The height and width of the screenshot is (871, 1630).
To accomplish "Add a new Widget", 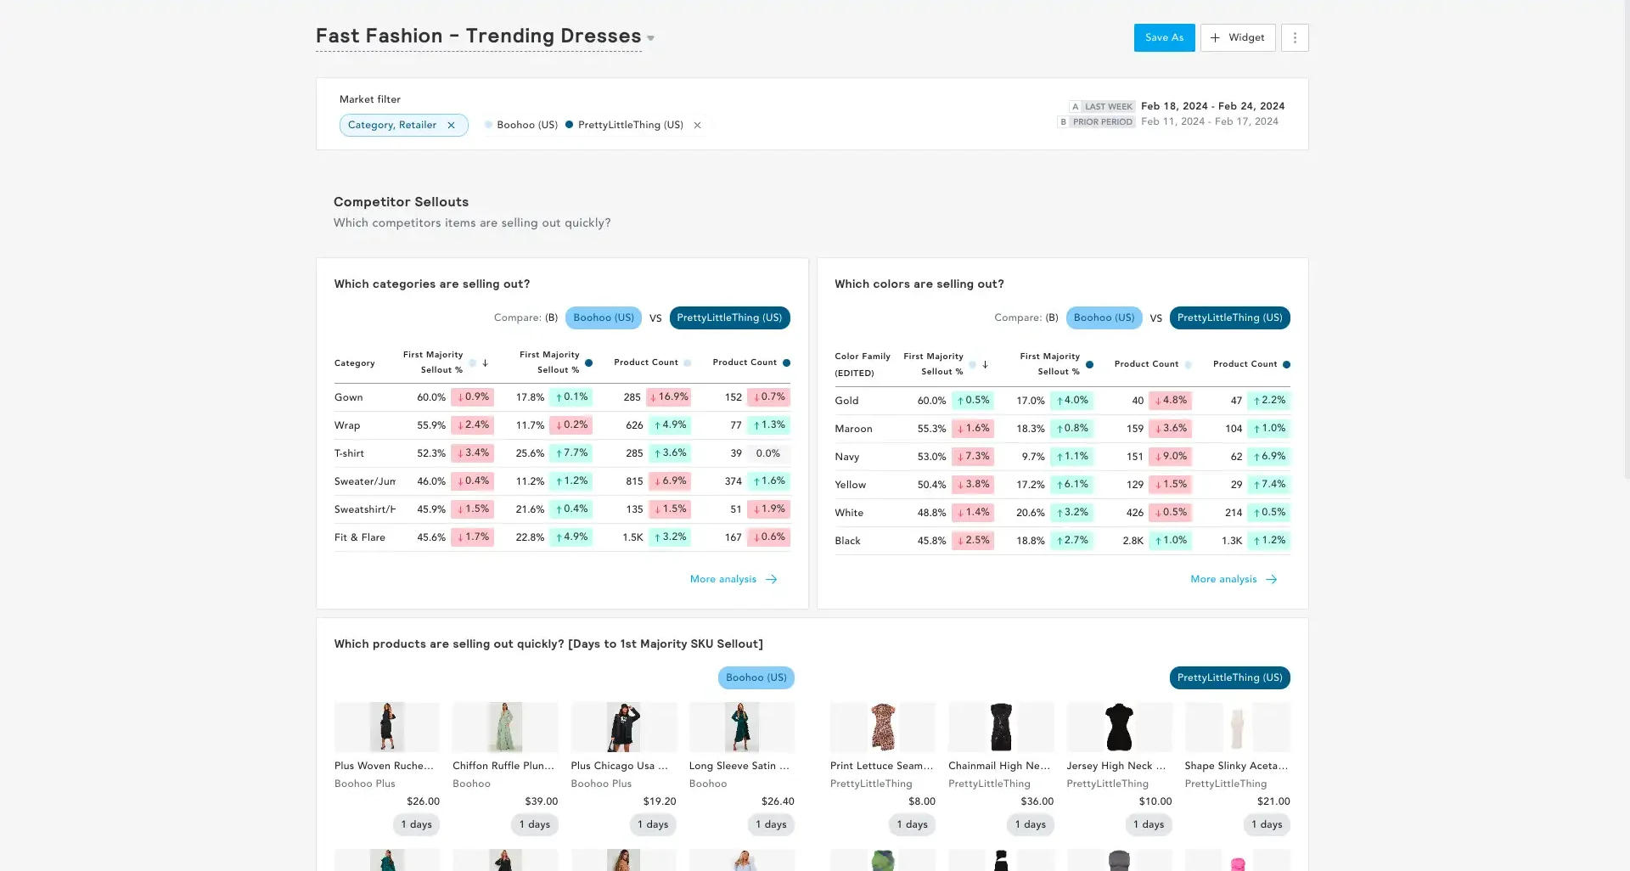I will [1238, 37].
